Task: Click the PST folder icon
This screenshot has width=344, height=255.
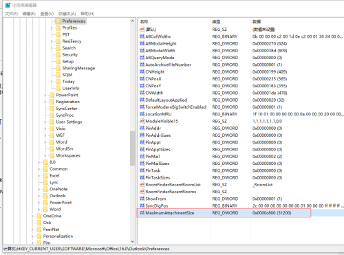Action: [58, 34]
